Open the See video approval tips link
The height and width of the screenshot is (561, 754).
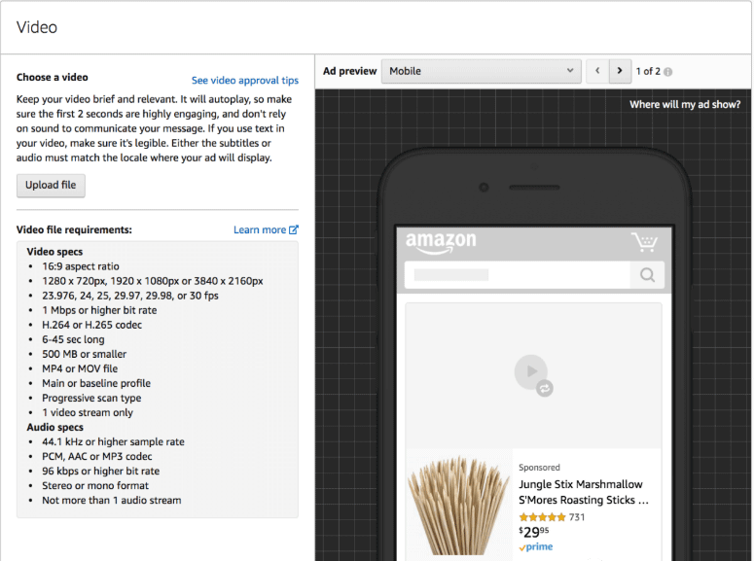(x=244, y=81)
